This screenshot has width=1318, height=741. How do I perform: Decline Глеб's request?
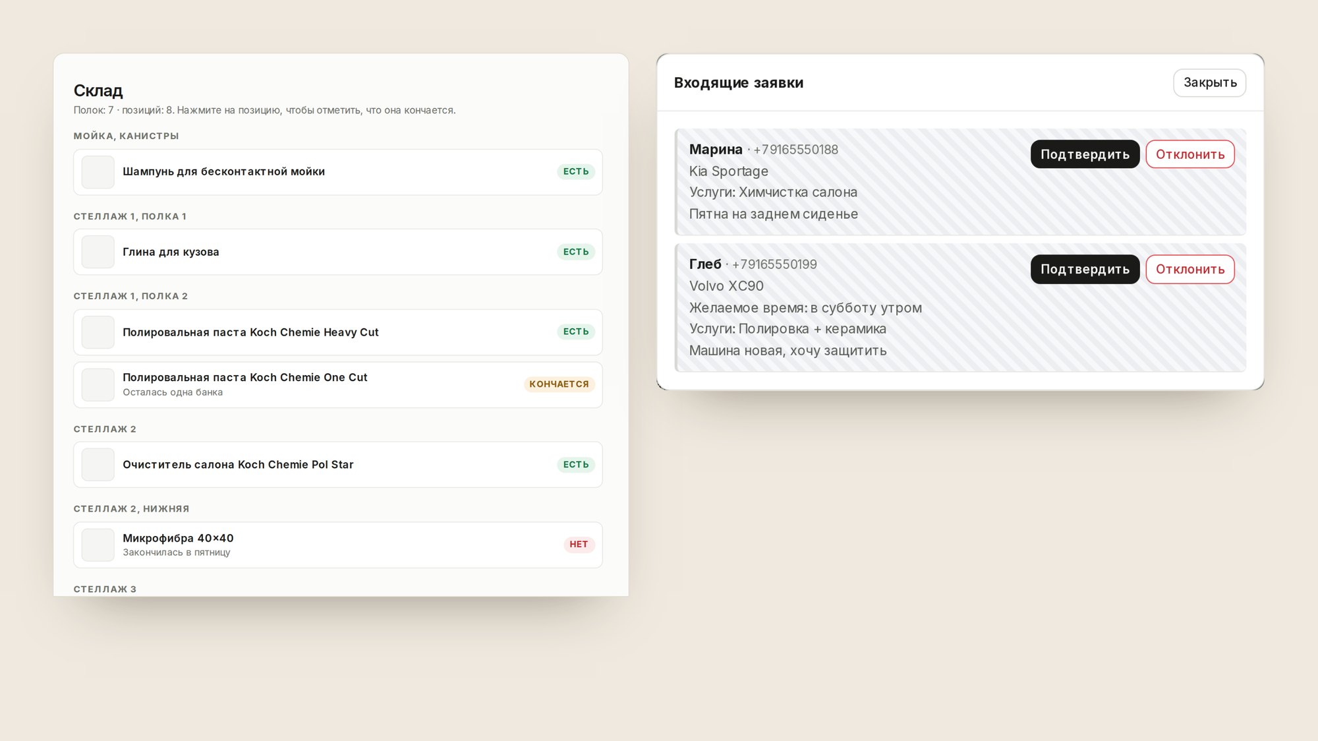tap(1189, 269)
